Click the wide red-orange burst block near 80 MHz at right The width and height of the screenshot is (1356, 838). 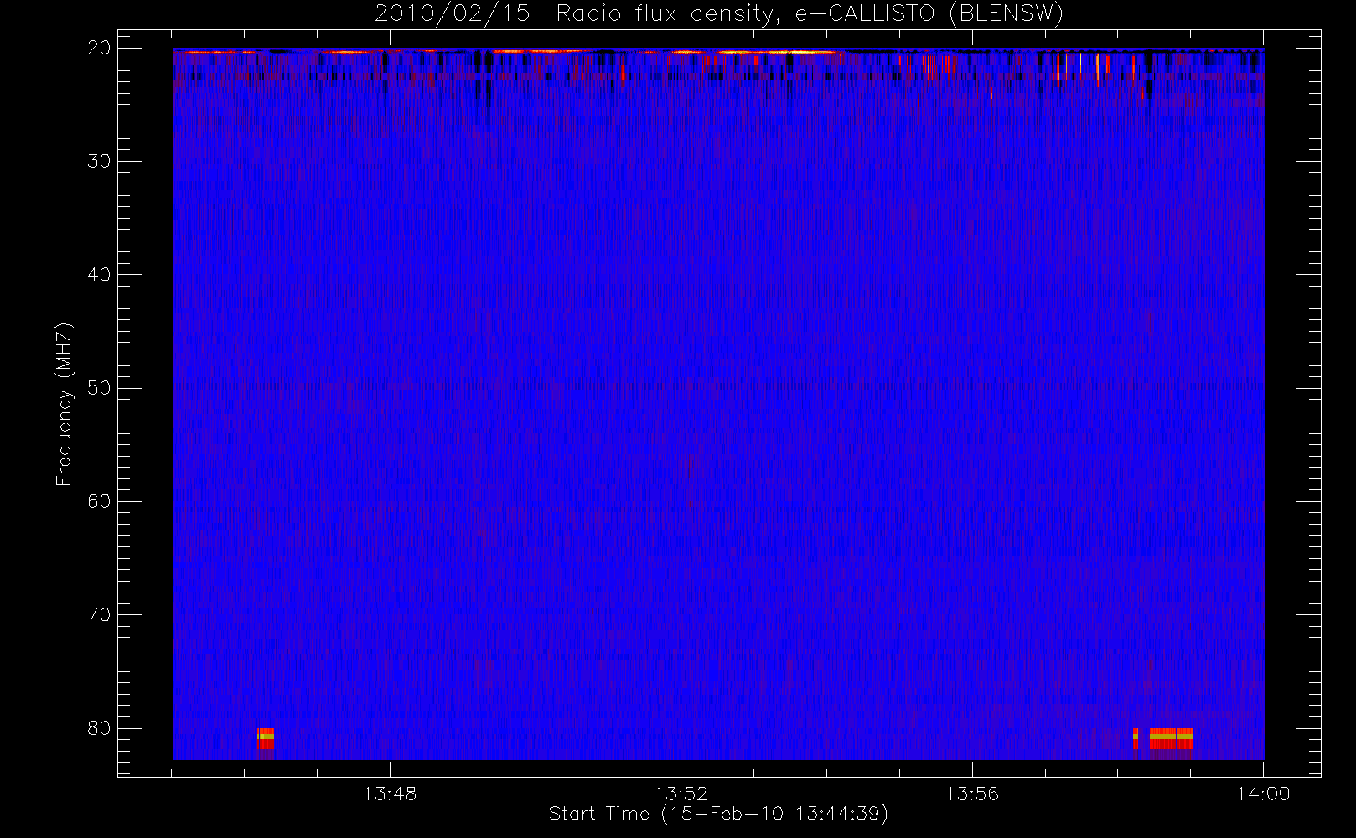coord(1171,739)
